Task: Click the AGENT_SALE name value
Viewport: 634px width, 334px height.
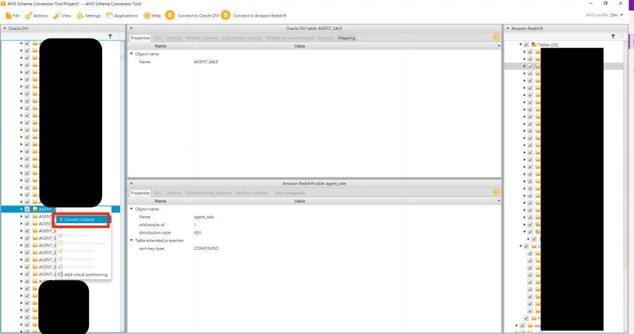Action: pyautogui.click(x=206, y=62)
